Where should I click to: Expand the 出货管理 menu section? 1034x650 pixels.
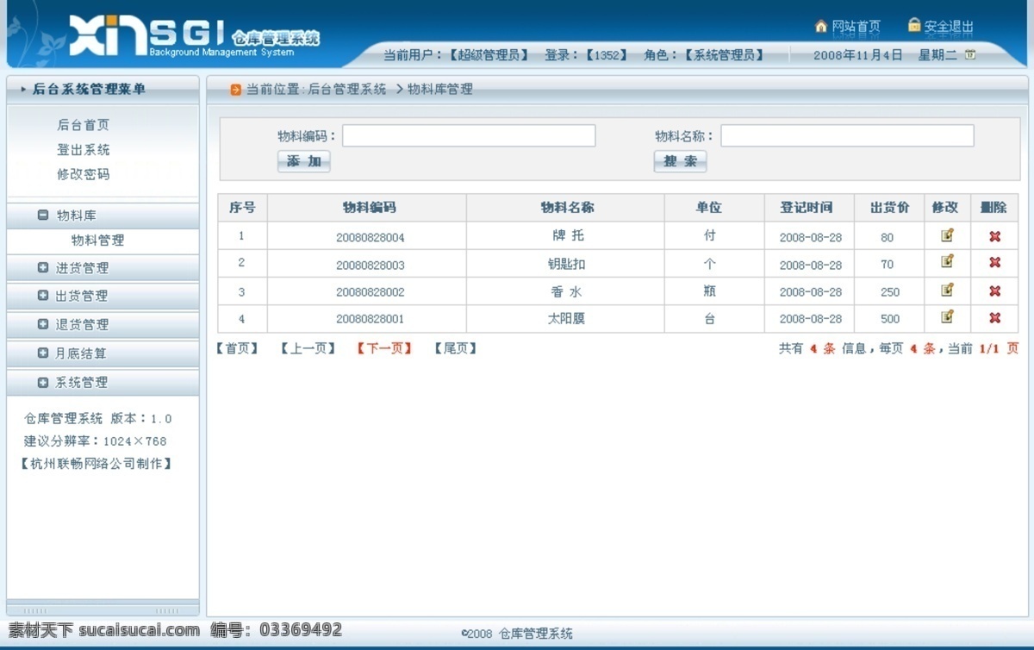point(43,296)
